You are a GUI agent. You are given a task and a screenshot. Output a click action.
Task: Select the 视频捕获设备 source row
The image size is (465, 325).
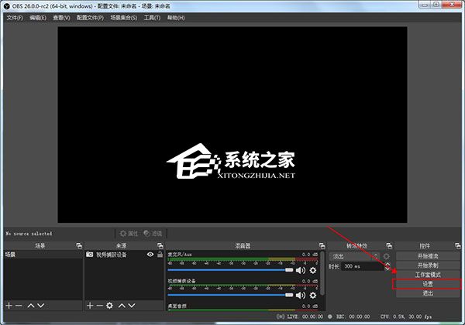pyautogui.click(x=124, y=255)
